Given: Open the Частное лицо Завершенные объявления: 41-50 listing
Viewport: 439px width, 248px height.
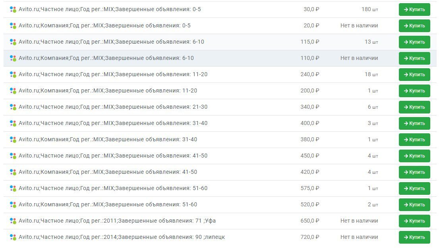Looking at the screenshot, I should [x=113, y=156].
